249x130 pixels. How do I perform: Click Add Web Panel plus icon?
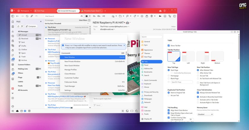pyautogui.click(x=13, y=98)
